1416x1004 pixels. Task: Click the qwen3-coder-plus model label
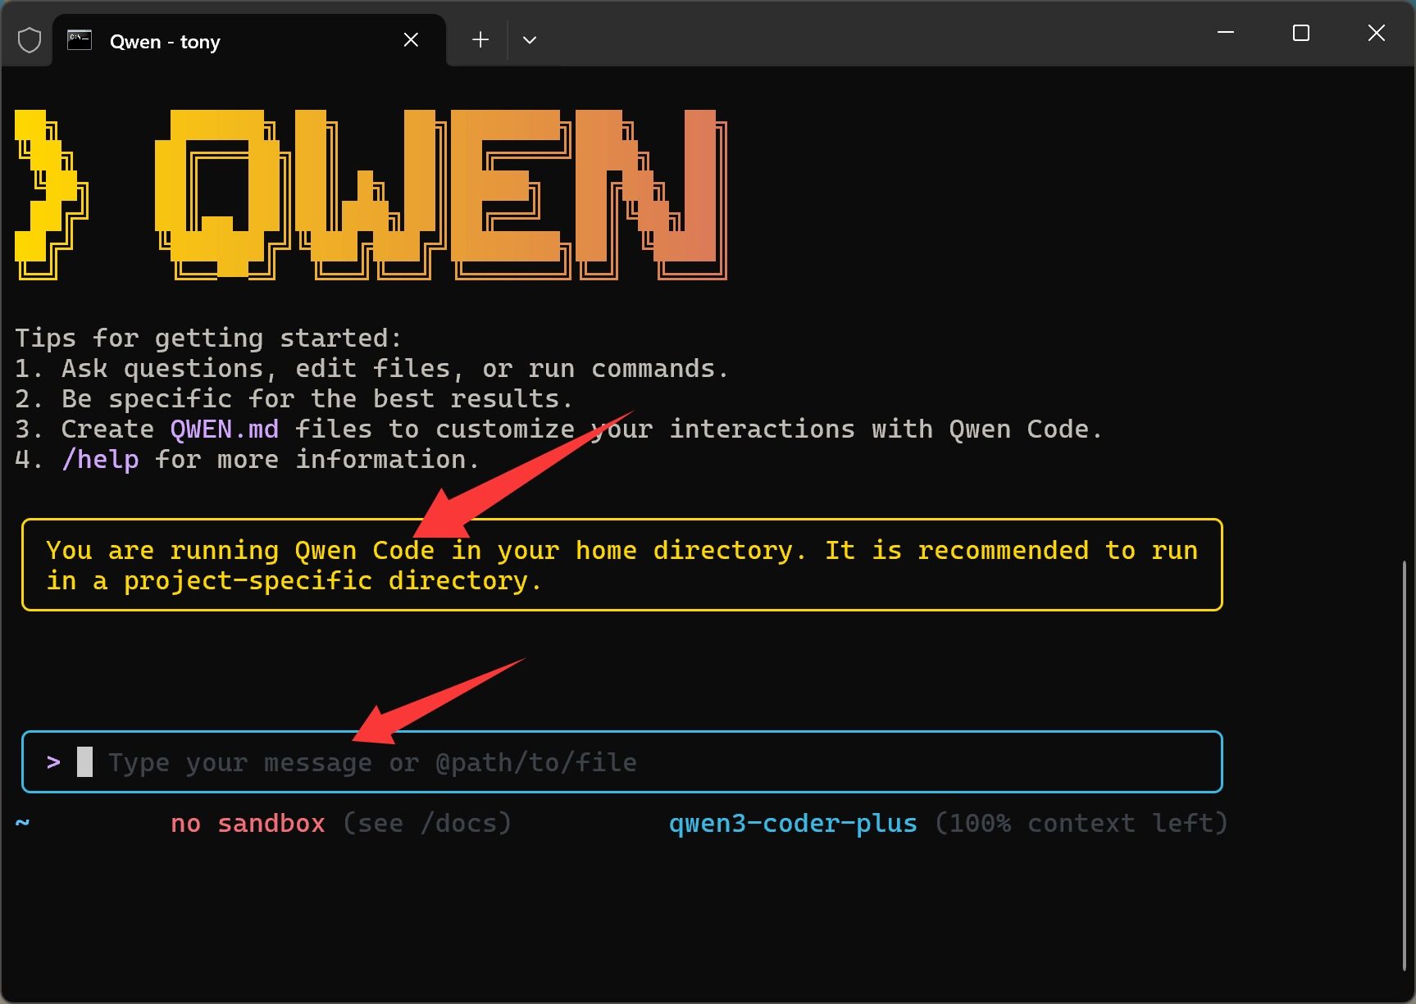(x=793, y=823)
